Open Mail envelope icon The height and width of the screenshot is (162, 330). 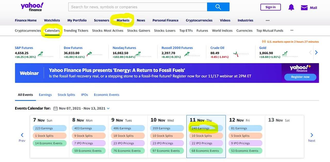(304, 8)
